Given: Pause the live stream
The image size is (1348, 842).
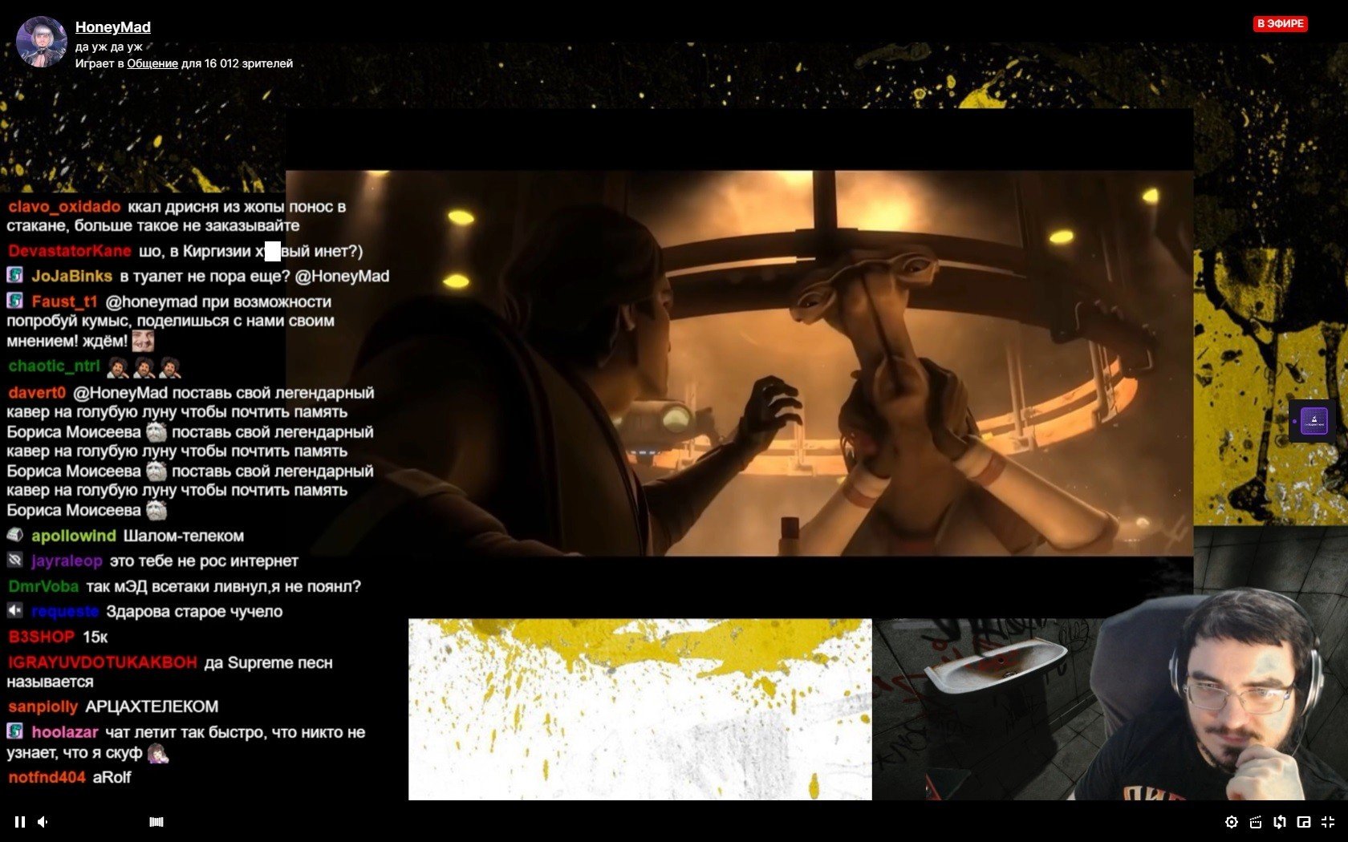Looking at the screenshot, I should 20,821.
